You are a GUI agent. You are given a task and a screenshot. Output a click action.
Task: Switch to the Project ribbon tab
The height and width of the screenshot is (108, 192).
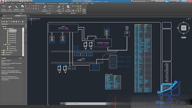click(13, 4)
